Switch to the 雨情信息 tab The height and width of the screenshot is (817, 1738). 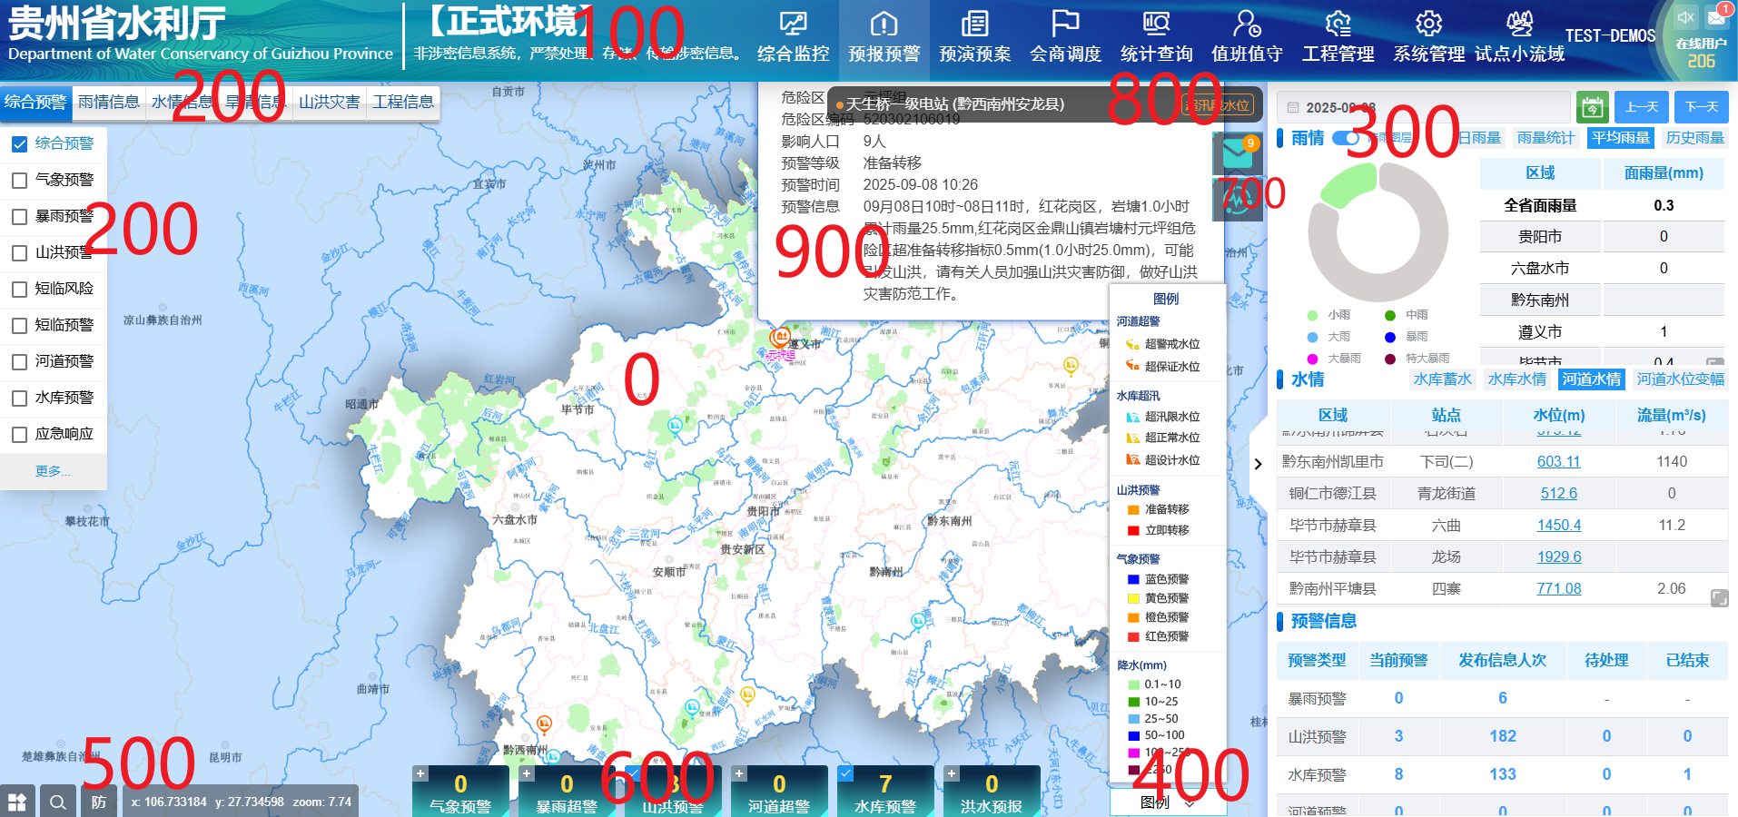click(x=110, y=103)
